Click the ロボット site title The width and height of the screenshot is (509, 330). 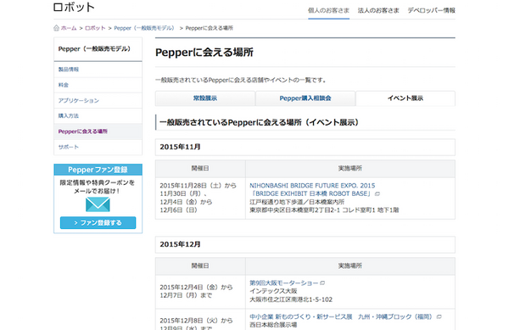click(x=74, y=7)
